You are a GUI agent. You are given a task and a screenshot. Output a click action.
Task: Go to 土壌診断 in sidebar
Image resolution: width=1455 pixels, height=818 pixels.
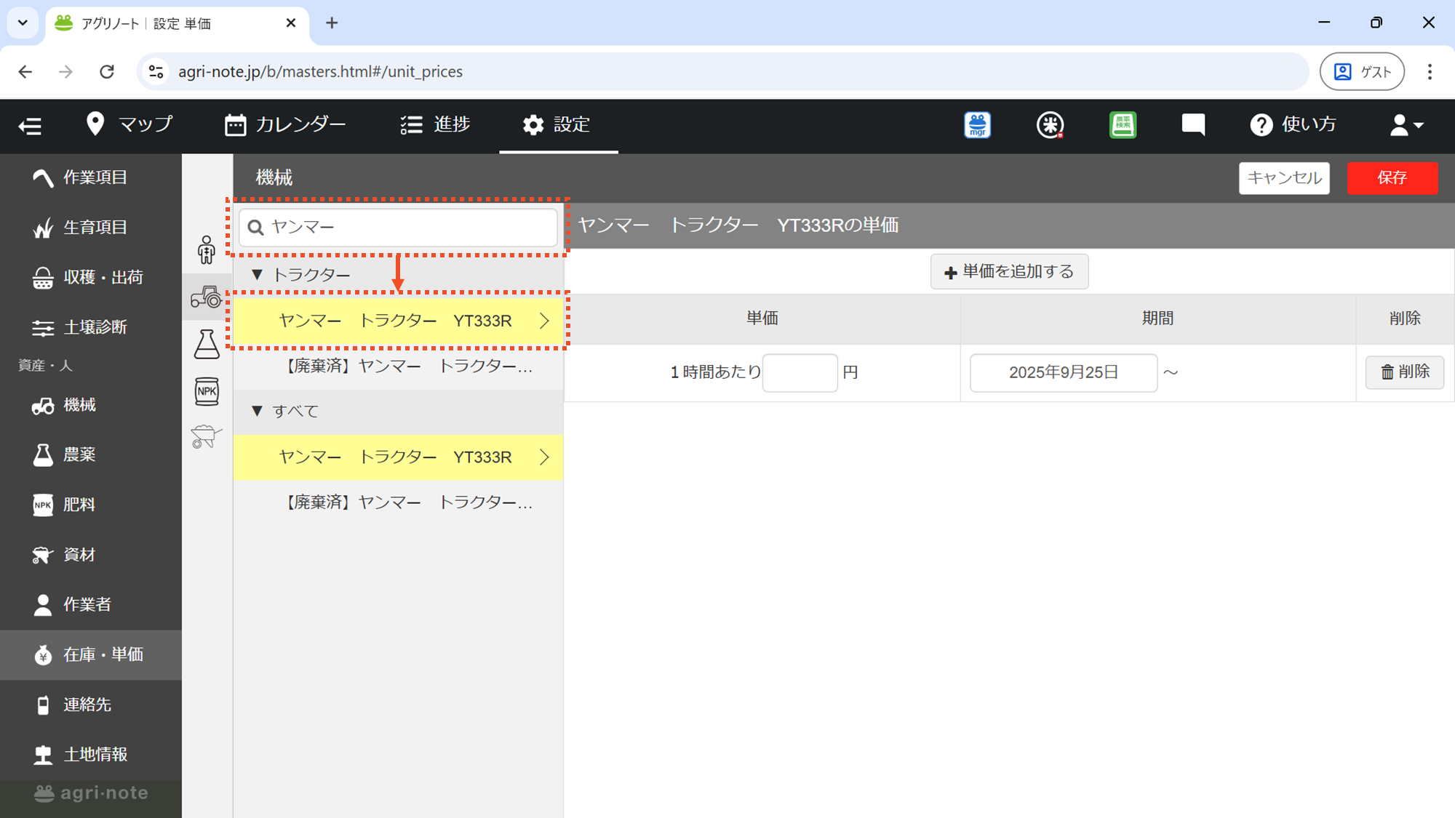(x=91, y=327)
